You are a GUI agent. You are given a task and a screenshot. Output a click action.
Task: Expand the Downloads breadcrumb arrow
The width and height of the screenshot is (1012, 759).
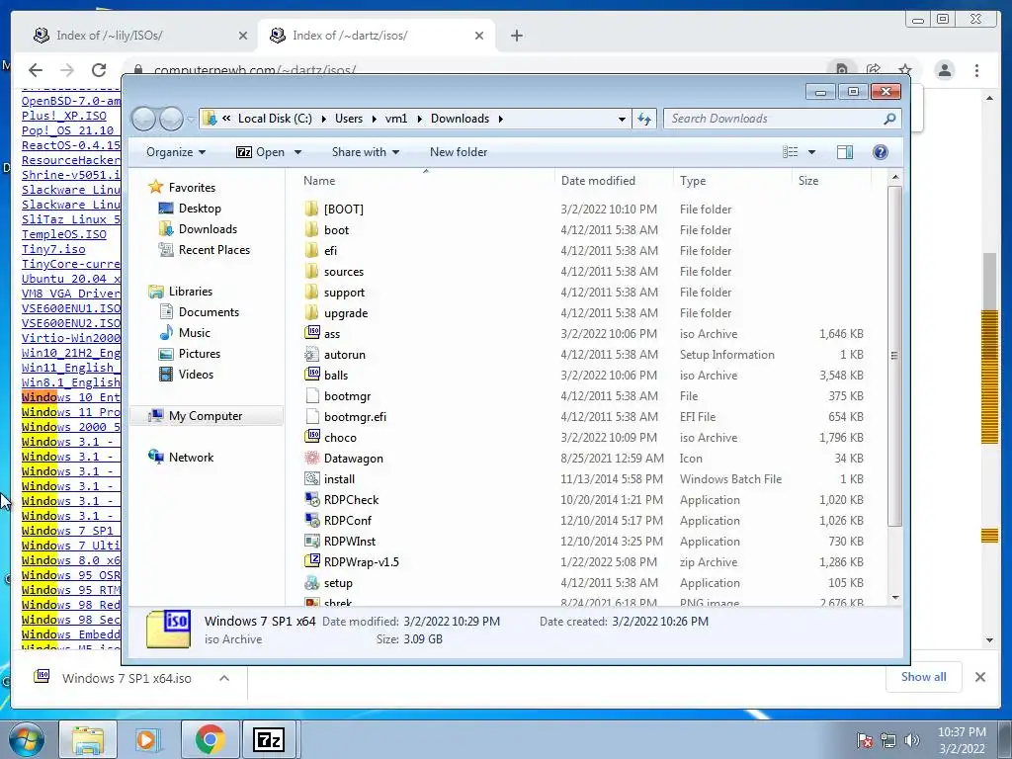[x=500, y=119]
